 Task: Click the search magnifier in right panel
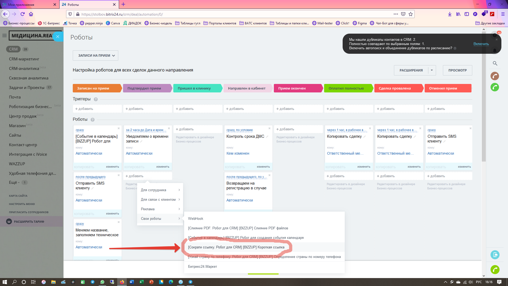click(x=495, y=64)
